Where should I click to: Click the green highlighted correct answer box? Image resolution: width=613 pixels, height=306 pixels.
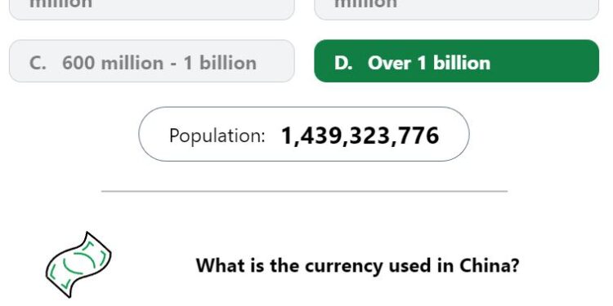pyautogui.click(x=456, y=61)
